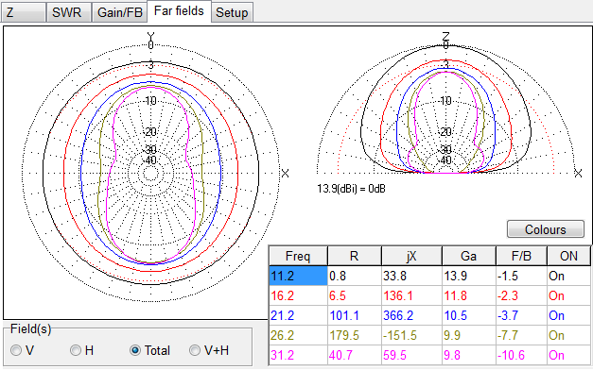Click the jX value 59.5
The image size is (593, 370).
click(411, 355)
